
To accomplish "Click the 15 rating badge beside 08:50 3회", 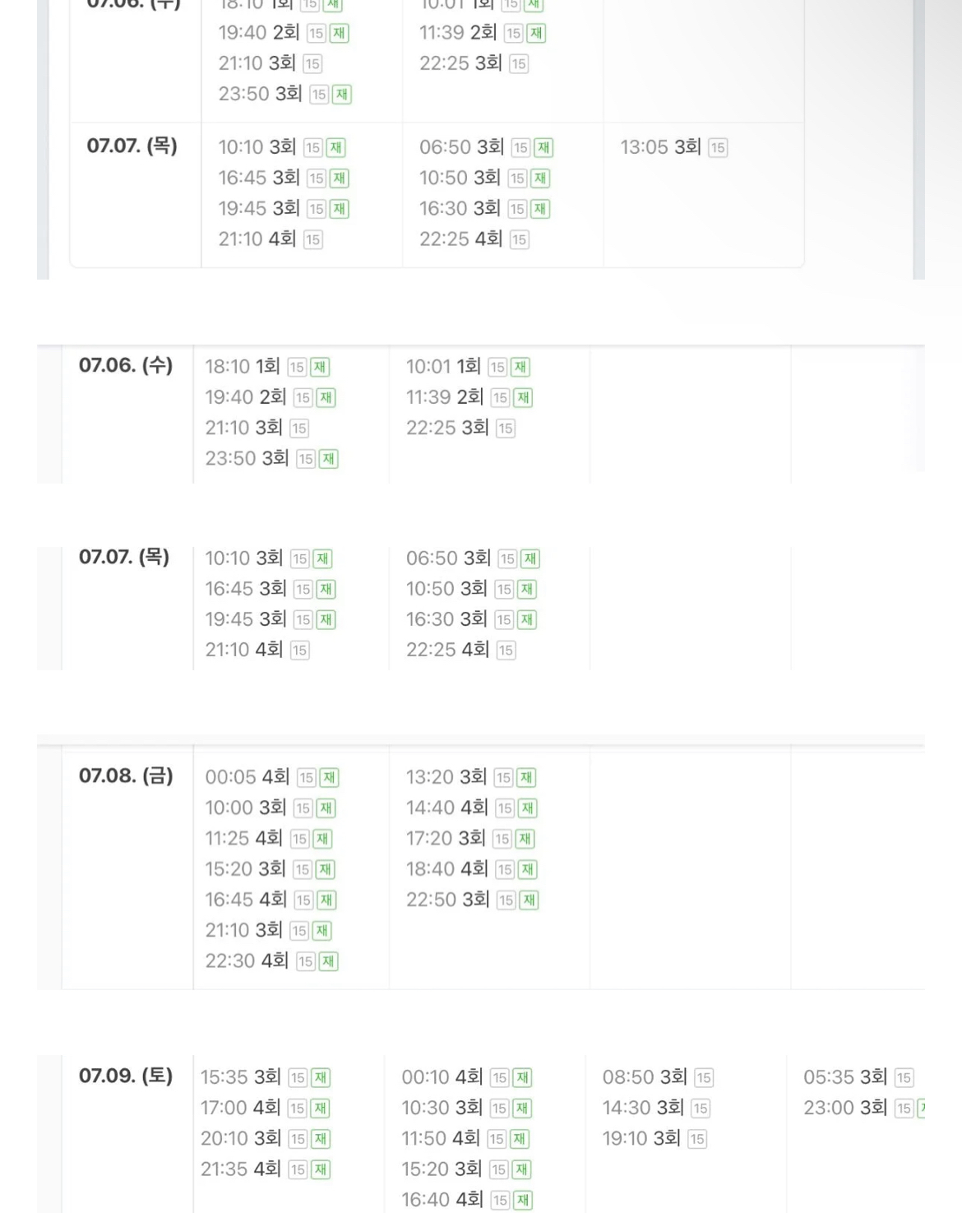I will (704, 1078).
